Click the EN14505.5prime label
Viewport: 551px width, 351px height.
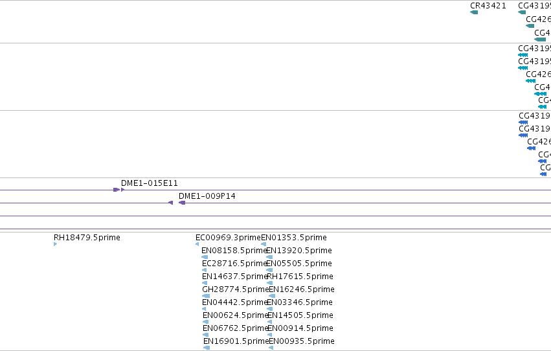300,315
